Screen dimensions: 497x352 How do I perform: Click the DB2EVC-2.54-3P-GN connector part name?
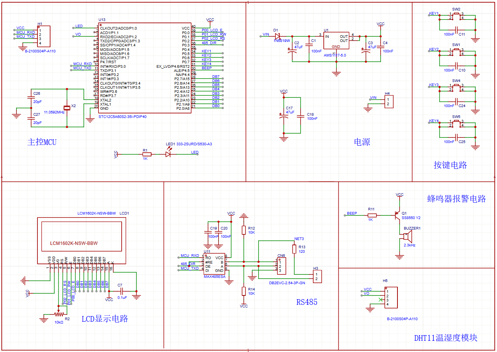[x=287, y=283]
